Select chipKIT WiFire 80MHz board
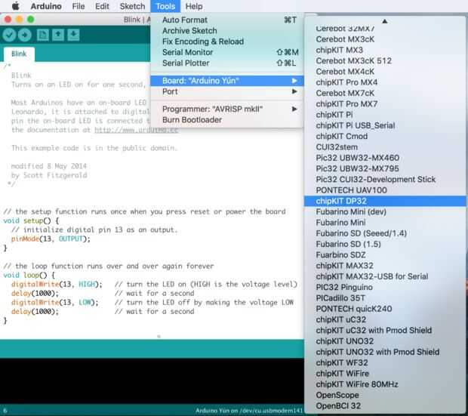Image resolution: width=468 pixels, height=416 pixels. [385, 384]
